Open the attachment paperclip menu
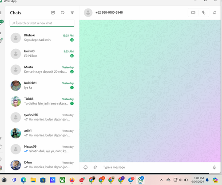Screen dimensions: 222x185 95,167
